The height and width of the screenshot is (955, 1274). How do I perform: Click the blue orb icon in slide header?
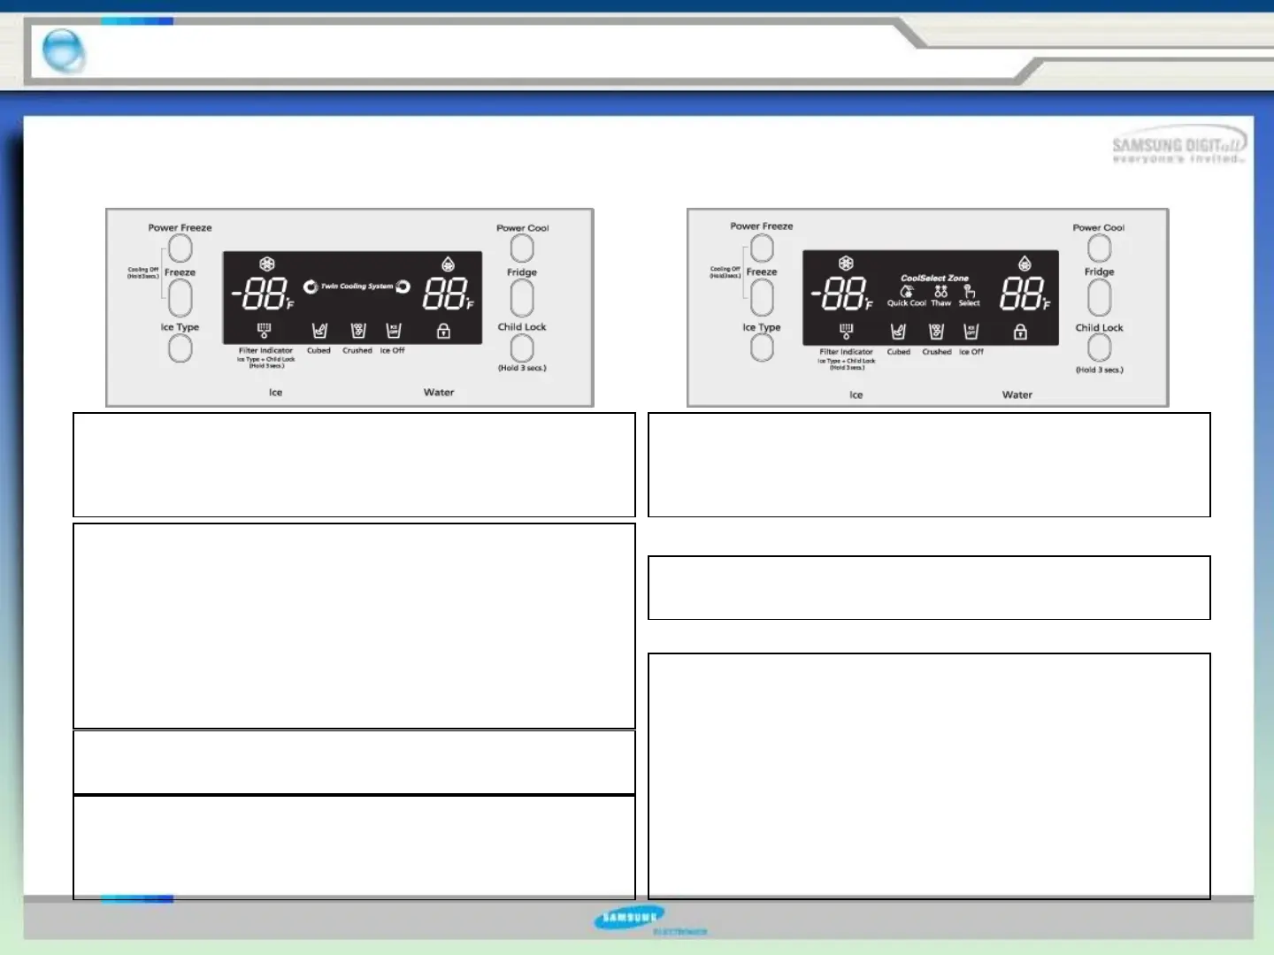(64, 50)
